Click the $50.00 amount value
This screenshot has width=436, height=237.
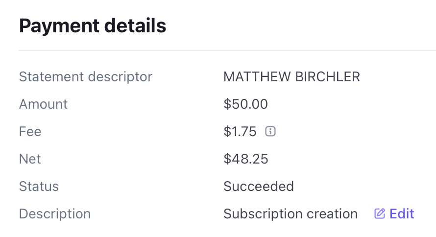[x=245, y=104]
